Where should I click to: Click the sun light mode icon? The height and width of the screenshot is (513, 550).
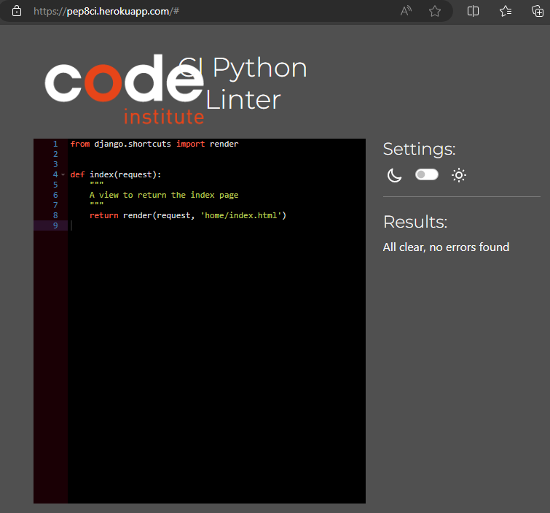(459, 175)
